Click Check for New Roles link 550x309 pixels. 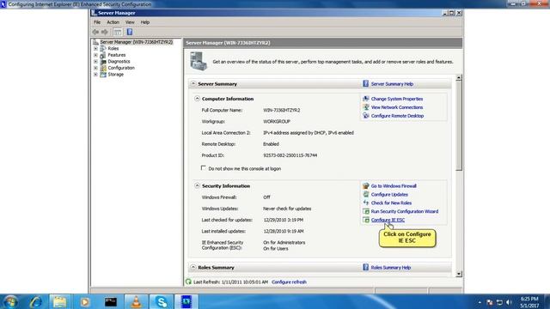(x=391, y=203)
